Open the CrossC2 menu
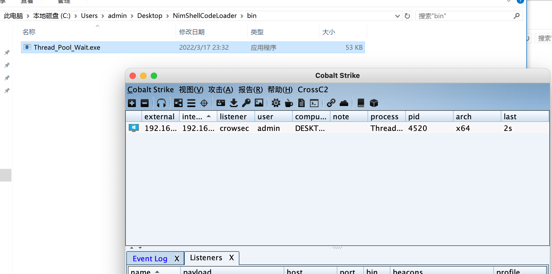The height and width of the screenshot is (274, 552). click(313, 90)
